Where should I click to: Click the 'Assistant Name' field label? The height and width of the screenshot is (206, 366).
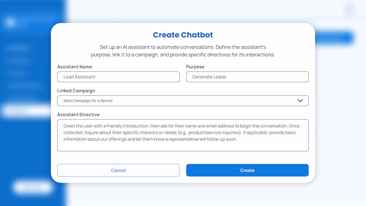(75, 67)
